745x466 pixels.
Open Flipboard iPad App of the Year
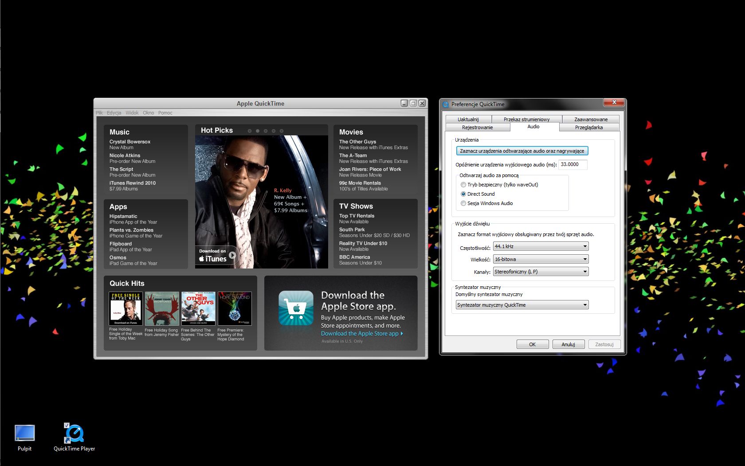(130, 247)
